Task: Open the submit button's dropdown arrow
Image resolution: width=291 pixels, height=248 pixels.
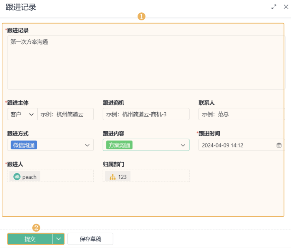Action: pyautogui.click(x=58, y=239)
